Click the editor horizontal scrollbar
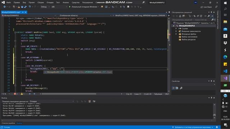The image size is (230, 129). 69,94
